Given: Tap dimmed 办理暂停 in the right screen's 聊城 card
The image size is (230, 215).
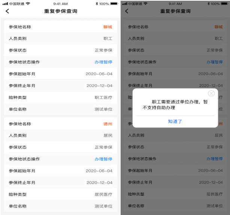Looking at the screenshot, I should 215,62.
